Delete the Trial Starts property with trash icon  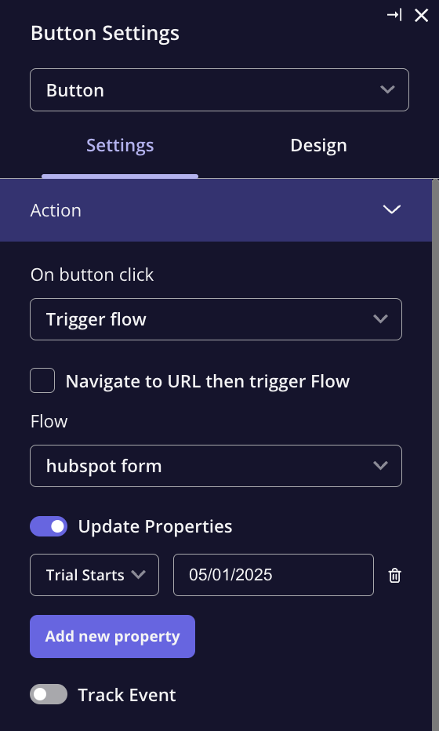[394, 575]
